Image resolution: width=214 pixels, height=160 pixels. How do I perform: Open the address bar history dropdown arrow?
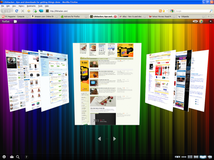pyautogui.click(x=167, y=11)
